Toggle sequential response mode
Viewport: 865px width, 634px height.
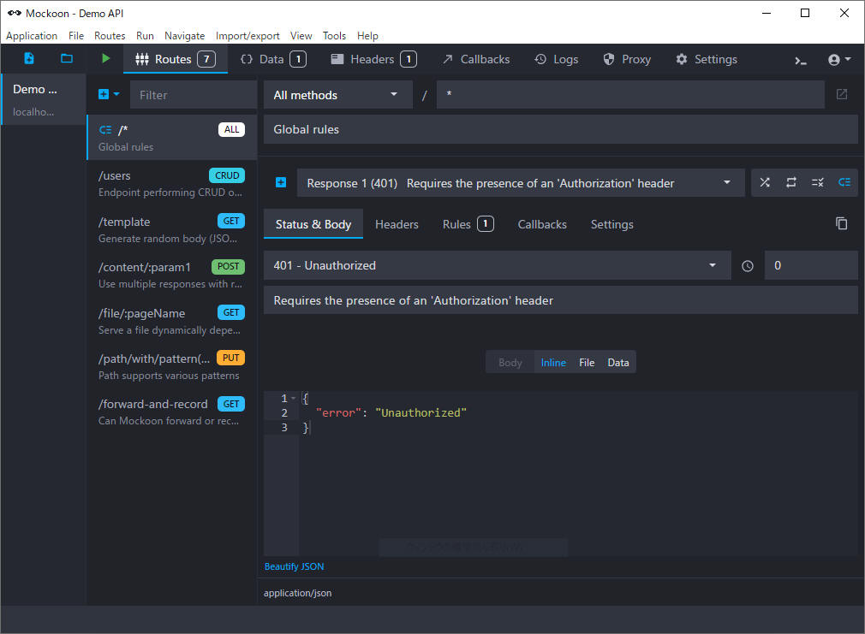pos(791,182)
